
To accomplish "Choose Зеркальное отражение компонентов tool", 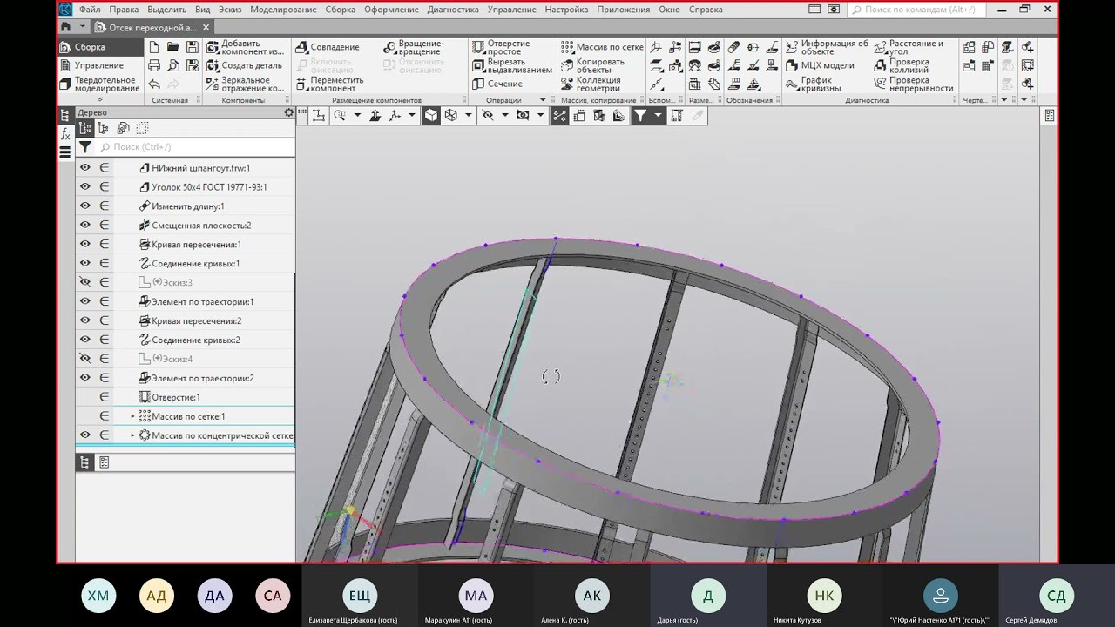I will pyautogui.click(x=246, y=84).
